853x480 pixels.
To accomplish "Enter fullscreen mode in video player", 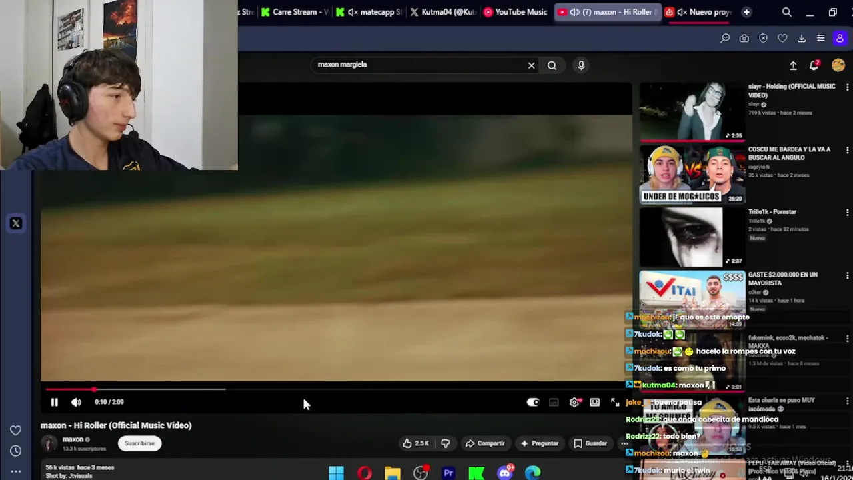I will click(614, 402).
